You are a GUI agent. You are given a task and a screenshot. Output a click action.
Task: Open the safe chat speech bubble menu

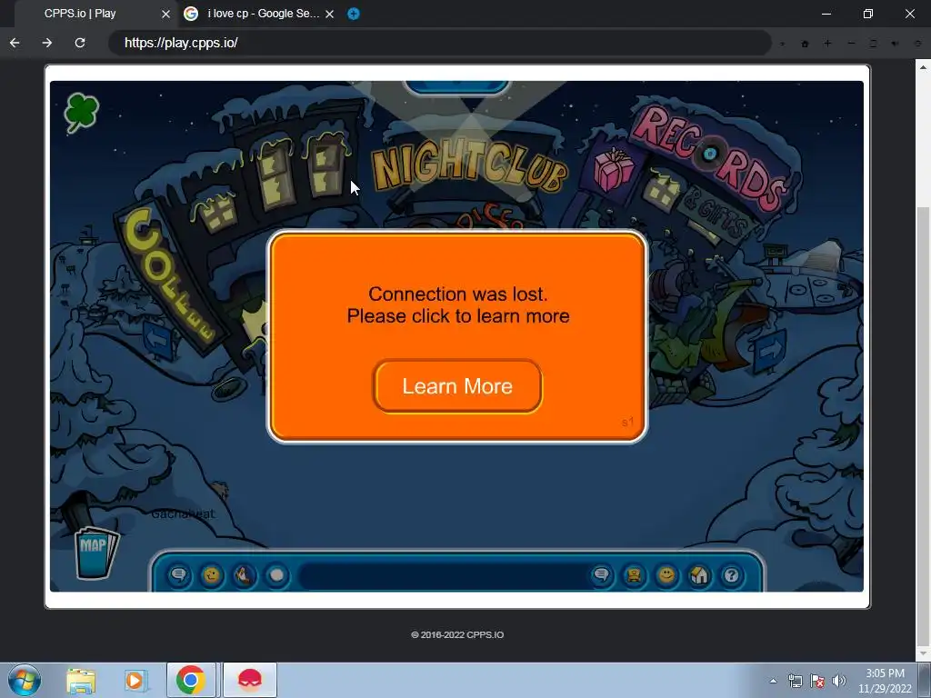coord(179,575)
